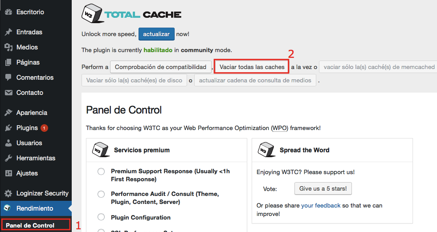Click Give us a 5 stars! button
Screen dimensions: 437x232
323,188
